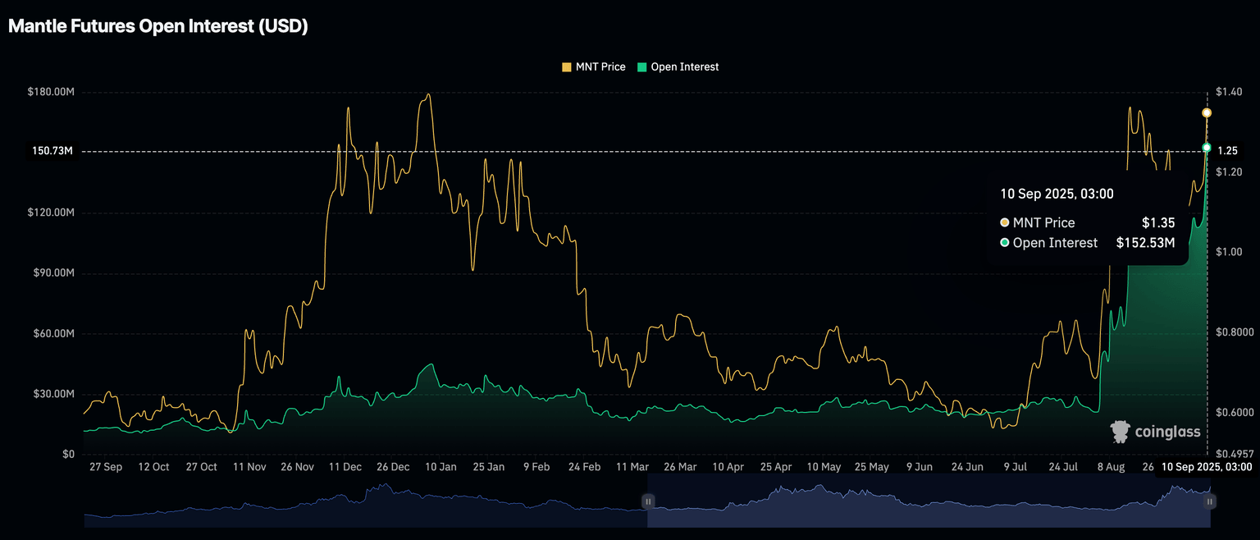
Task: Click the yellow MNT Price legend swatch
Action: pyautogui.click(x=566, y=67)
